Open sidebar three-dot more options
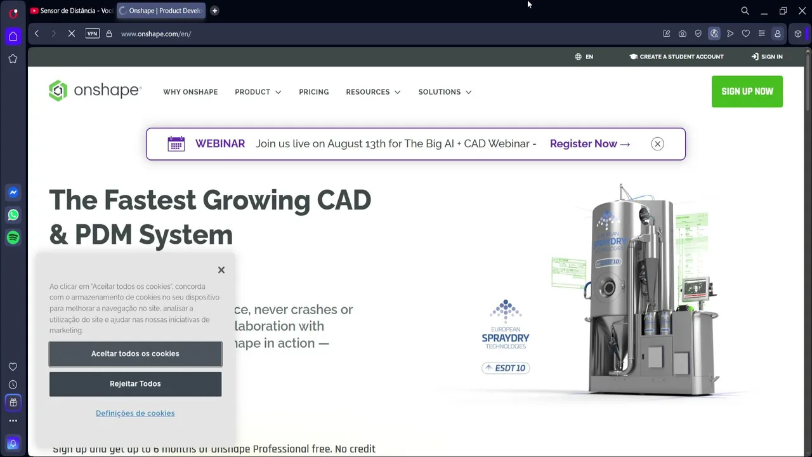Screen dimensions: 812x457 coord(13,420)
